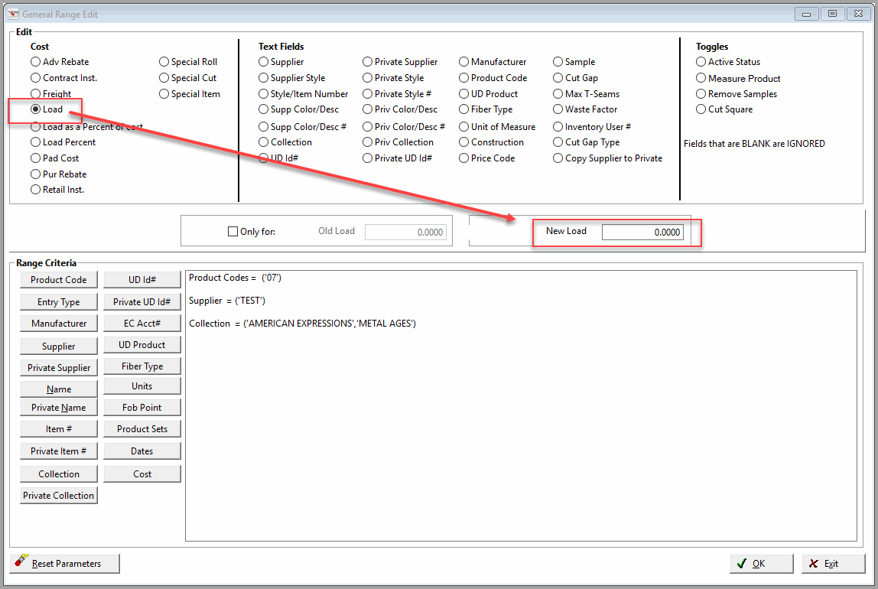This screenshot has height=589, width=878.
Task: Open the Item # criteria
Action: [59, 429]
